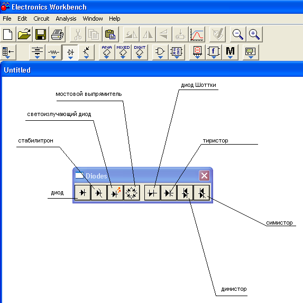The image size is (303, 303).
Task: Open the Analog ICs (ANA) bin
Action: pos(107,52)
